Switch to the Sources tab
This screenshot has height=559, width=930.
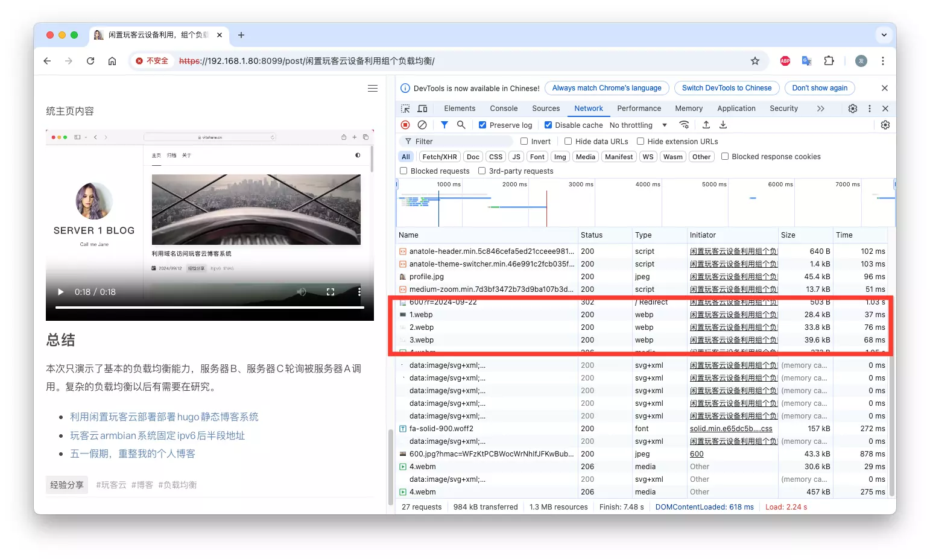click(546, 109)
